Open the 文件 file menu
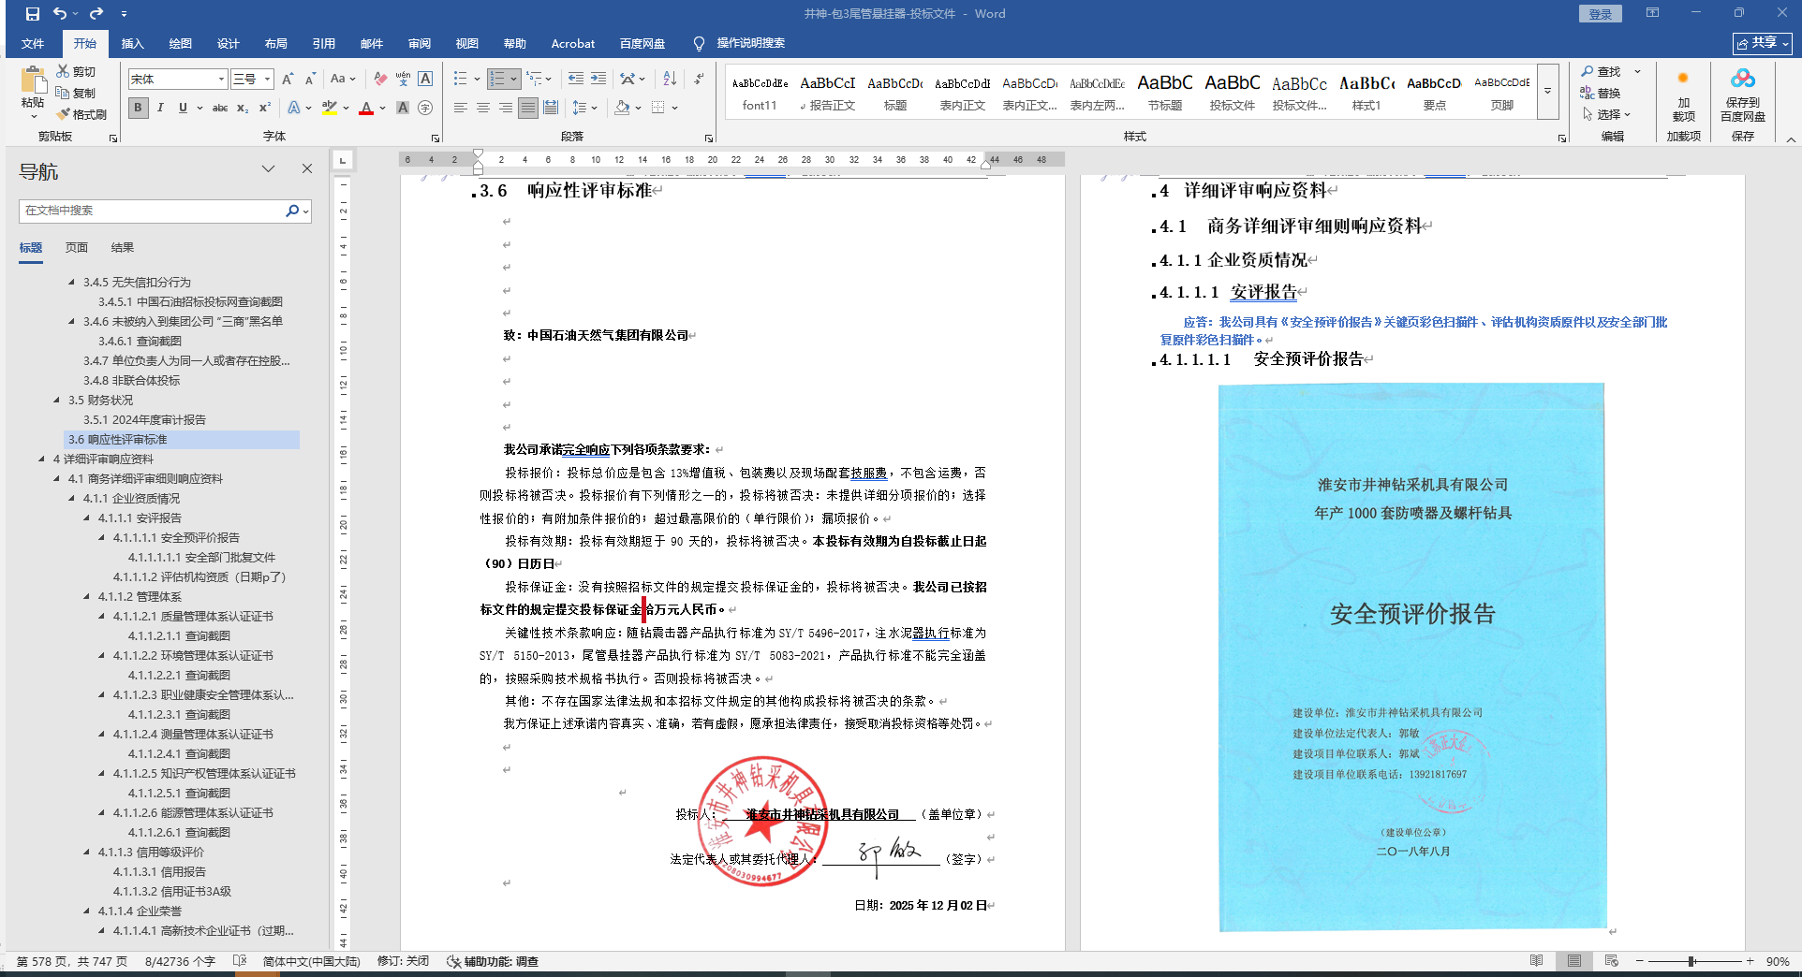Image resolution: width=1802 pixels, height=977 pixels. click(33, 43)
